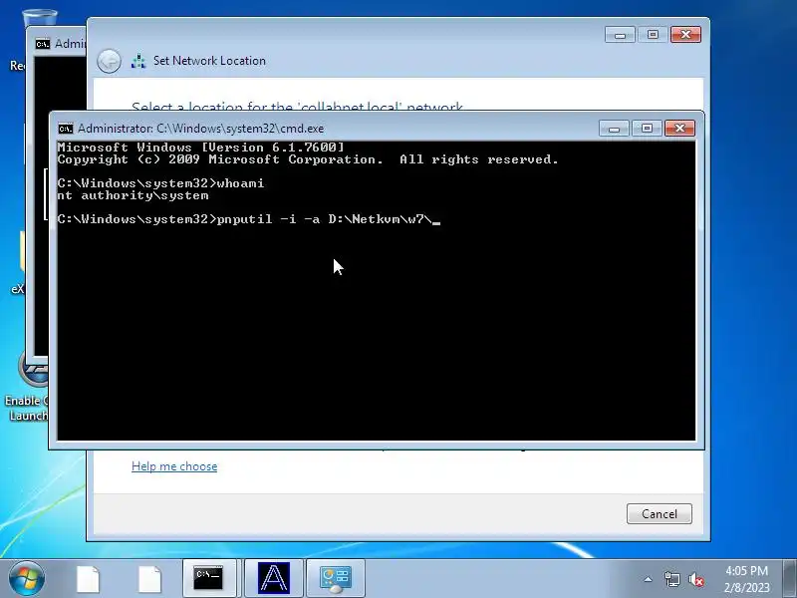Viewport: 797px width, 598px height.
Task: Click the Recycle Bin desktop icon
Action: click(40, 18)
